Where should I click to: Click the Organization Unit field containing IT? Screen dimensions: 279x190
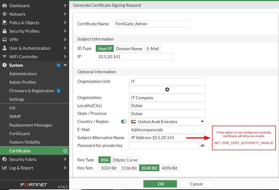click(x=167, y=81)
